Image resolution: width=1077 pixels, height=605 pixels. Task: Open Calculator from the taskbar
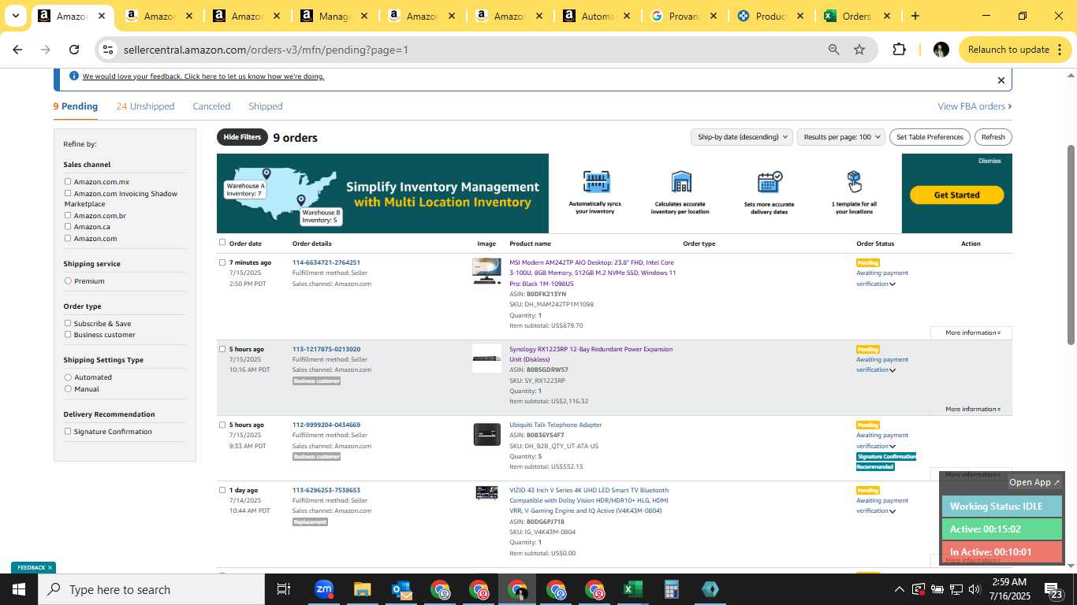pos(671,589)
